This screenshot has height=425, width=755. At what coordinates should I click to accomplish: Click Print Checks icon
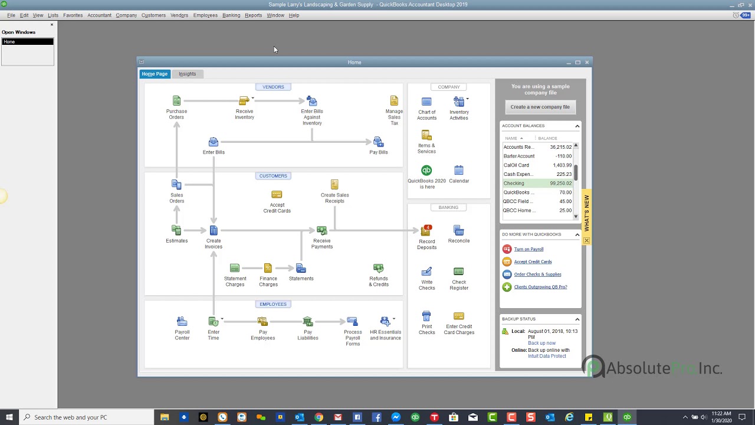426,316
